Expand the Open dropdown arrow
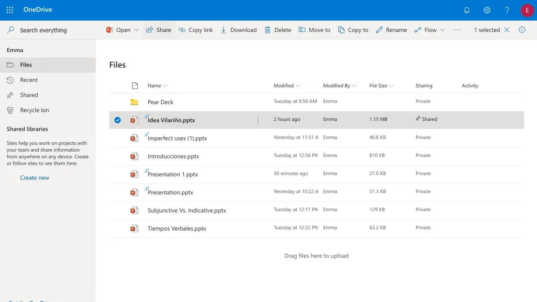 pyautogui.click(x=136, y=30)
